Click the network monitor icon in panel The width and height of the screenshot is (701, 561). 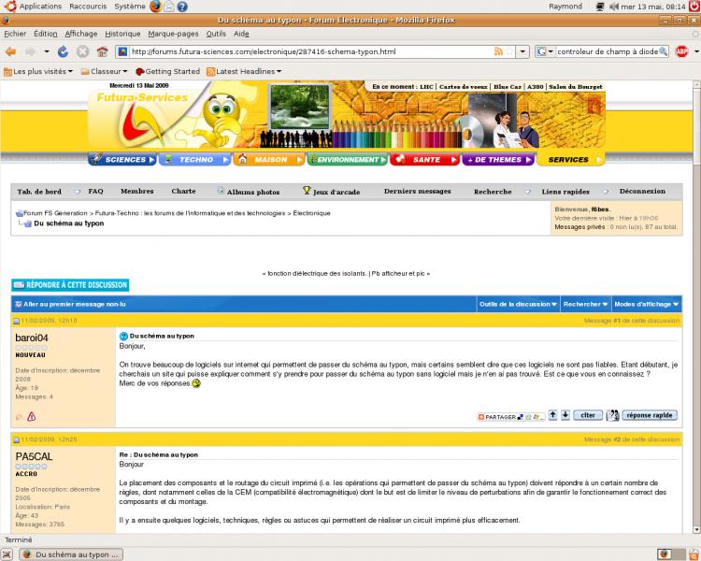[600, 7]
